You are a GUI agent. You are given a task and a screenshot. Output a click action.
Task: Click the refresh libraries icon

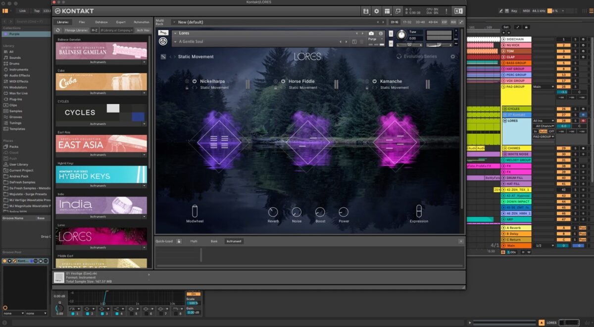pyautogui.click(x=58, y=31)
